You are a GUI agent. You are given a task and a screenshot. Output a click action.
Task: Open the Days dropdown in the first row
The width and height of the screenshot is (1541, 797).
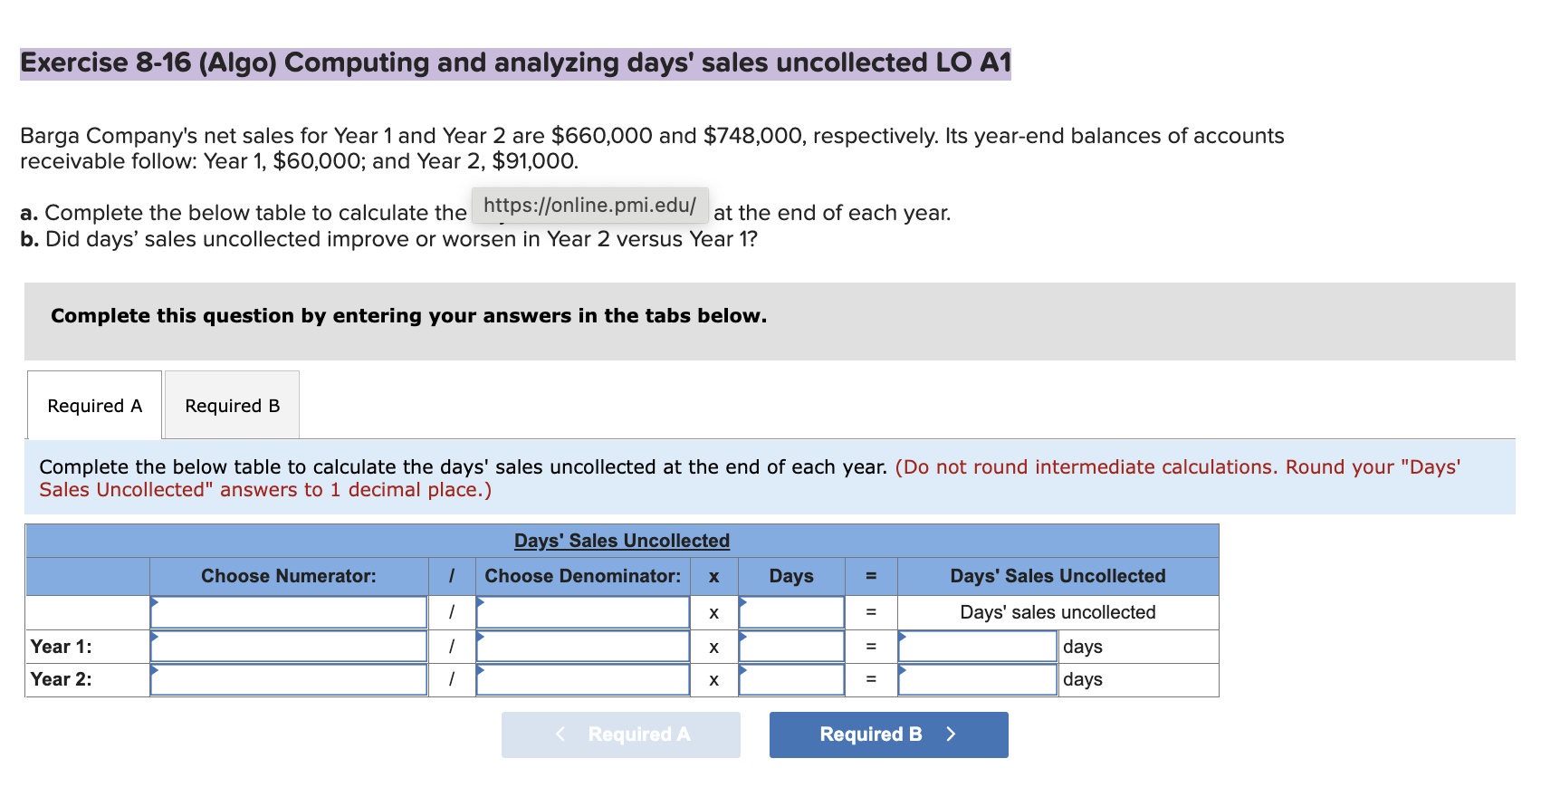pos(790,612)
